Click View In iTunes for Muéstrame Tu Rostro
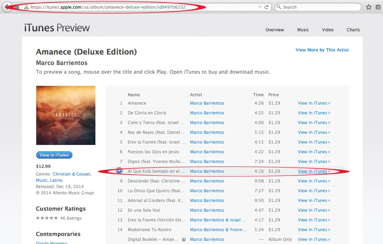This screenshot has height=244, width=383. 314,230
